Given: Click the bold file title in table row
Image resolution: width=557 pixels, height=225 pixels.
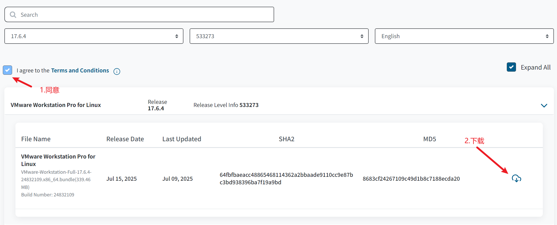Looking at the screenshot, I should click(x=58, y=160).
